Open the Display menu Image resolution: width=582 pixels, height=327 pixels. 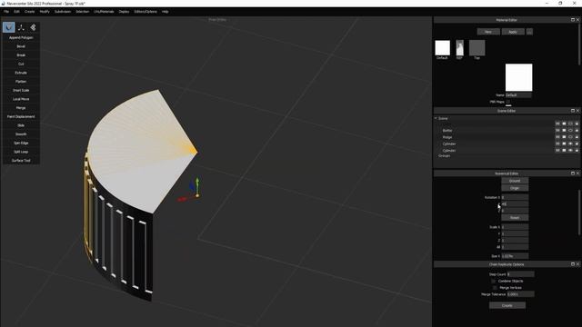coord(124,12)
